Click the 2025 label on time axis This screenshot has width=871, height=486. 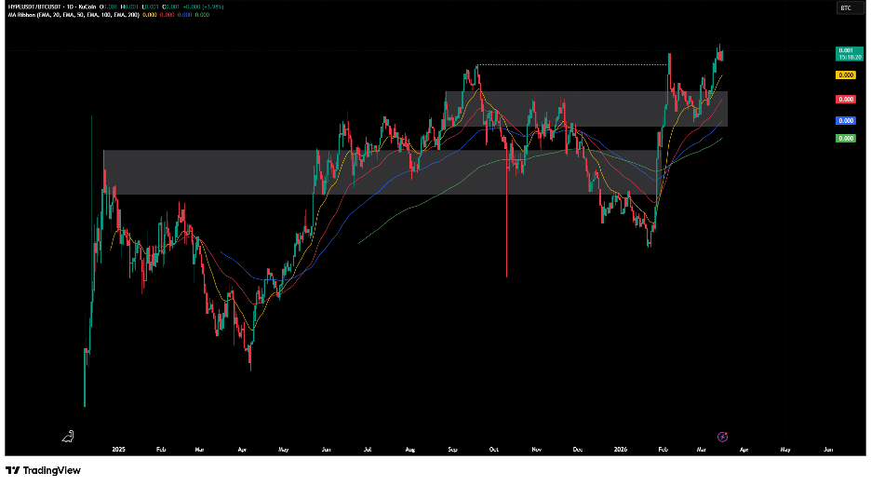118,449
